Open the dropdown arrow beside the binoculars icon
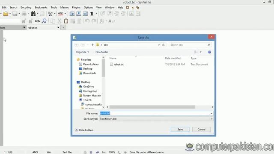274x154 pixels. (38, 14)
